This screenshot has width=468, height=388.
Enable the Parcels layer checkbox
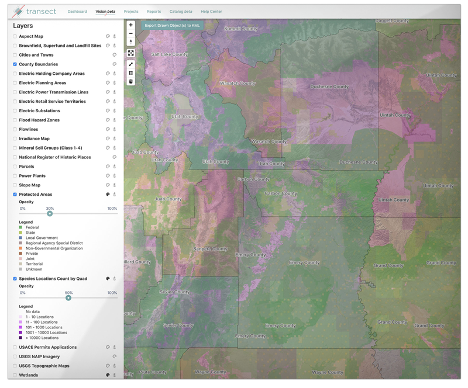(x=15, y=167)
